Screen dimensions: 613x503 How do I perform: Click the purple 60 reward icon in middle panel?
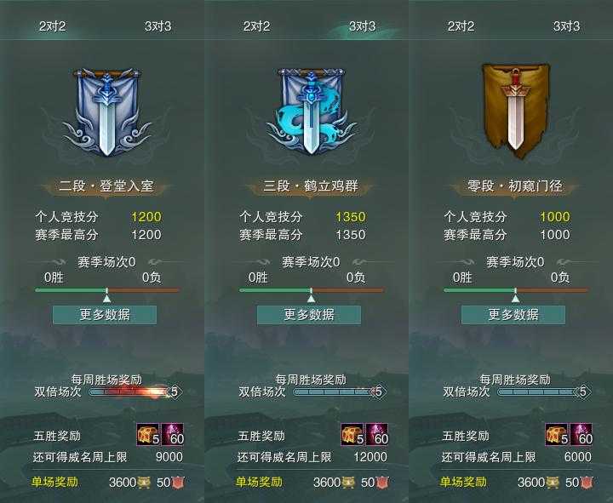[x=376, y=435]
